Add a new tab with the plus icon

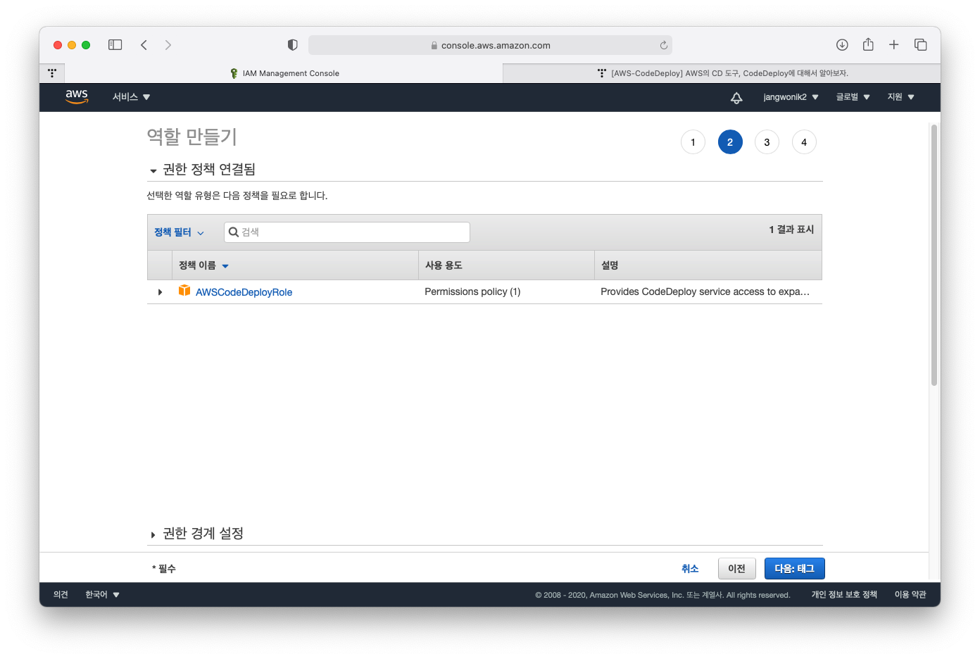(893, 45)
